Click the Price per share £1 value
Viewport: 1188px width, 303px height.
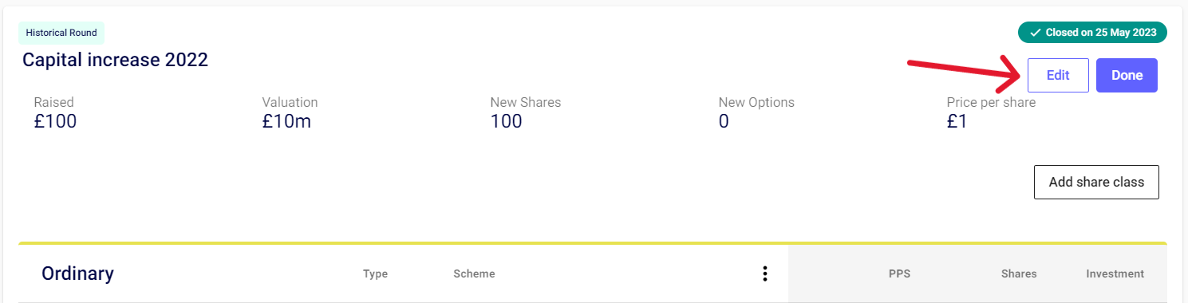pyautogui.click(x=957, y=121)
